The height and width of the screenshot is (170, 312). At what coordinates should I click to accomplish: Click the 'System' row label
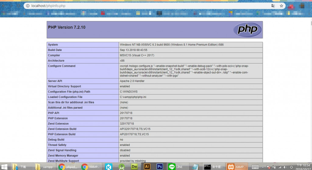tap(53, 45)
